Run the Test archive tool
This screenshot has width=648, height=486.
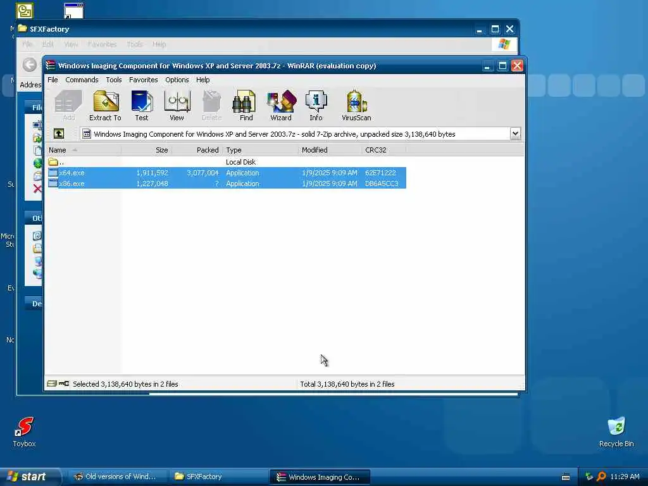point(142,106)
